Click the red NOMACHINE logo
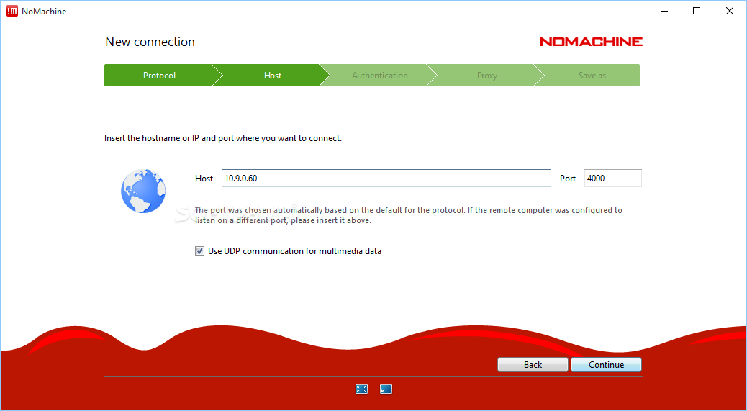 pos(591,42)
